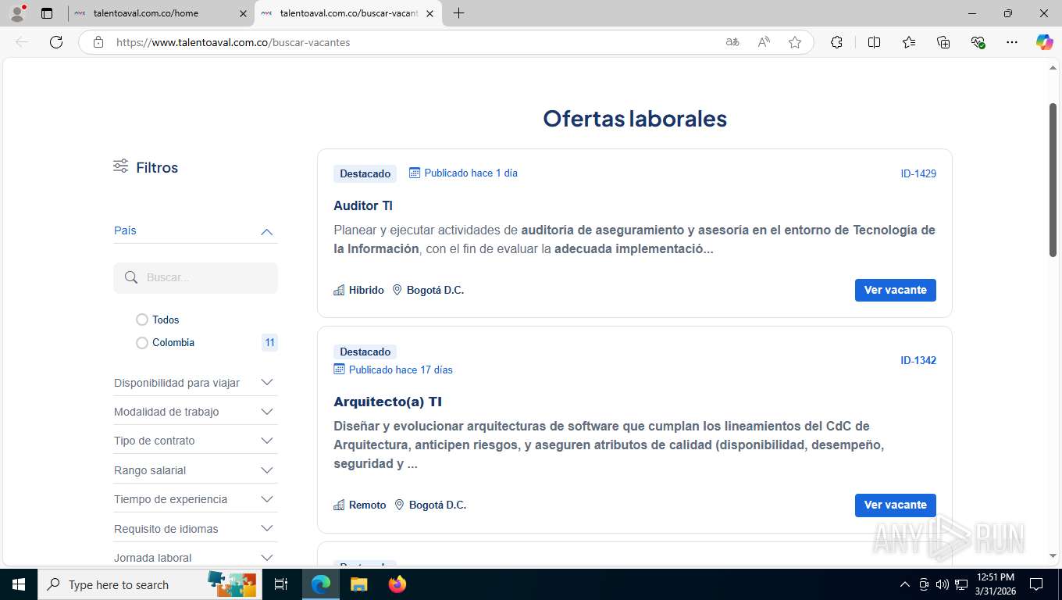Viewport: 1062px width, 600px height.
Task: Click Ver vacante for Auditor TI
Action: (895, 290)
